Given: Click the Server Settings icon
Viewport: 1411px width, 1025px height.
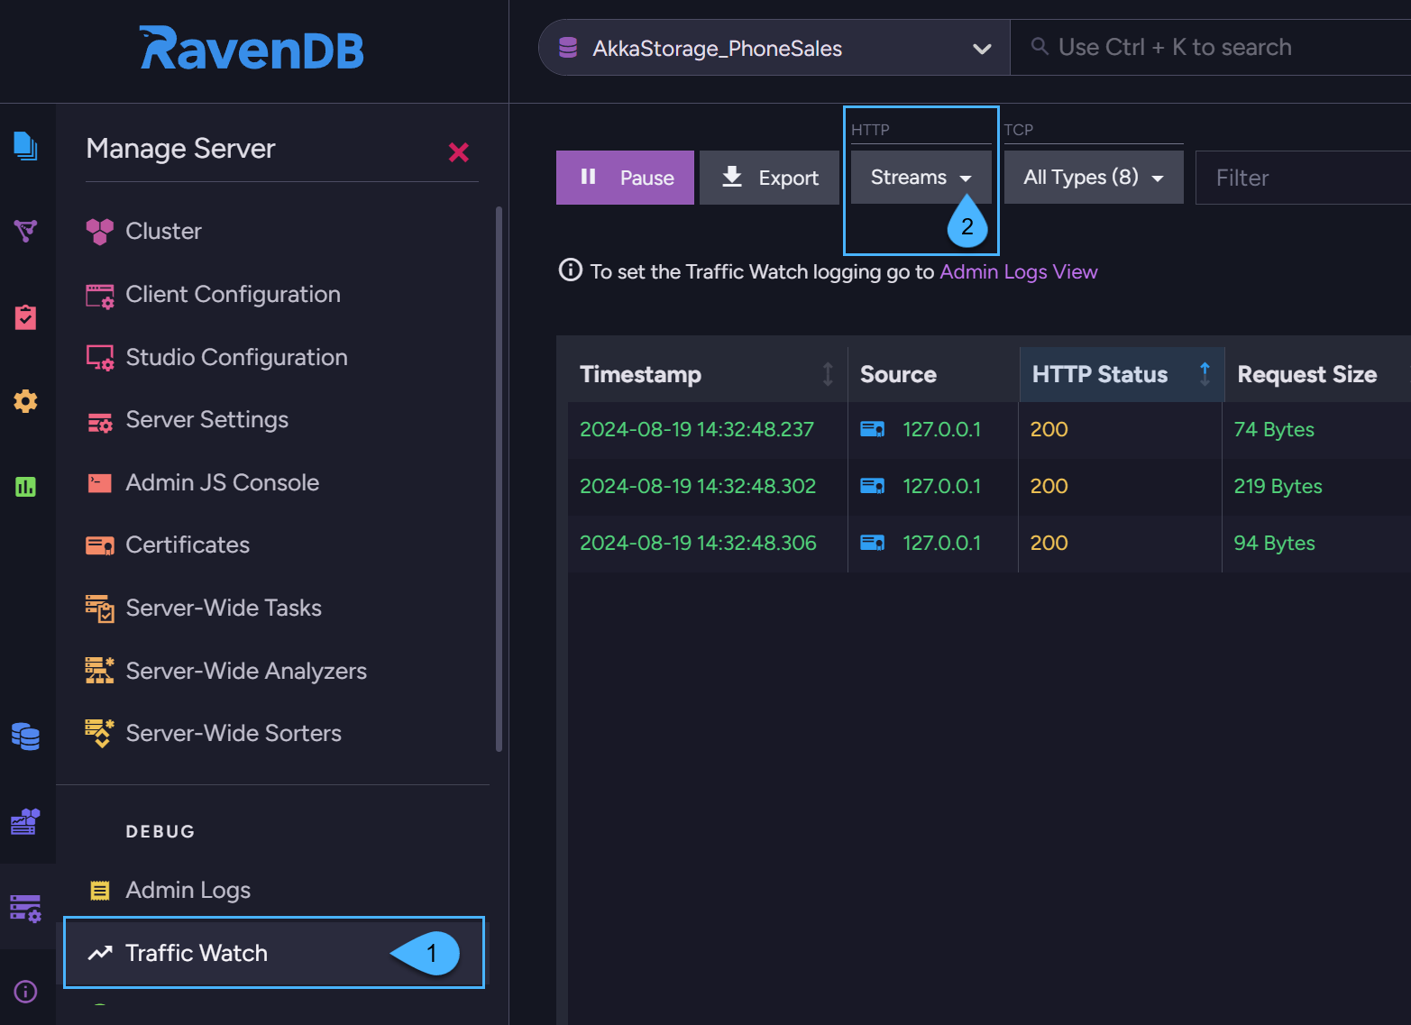Looking at the screenshot, I should click(99, 421).
